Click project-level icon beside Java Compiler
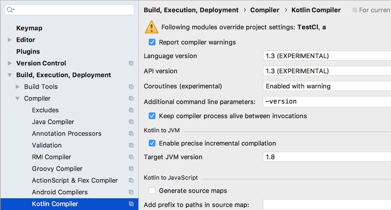391x210 pixels. (131, 122)
